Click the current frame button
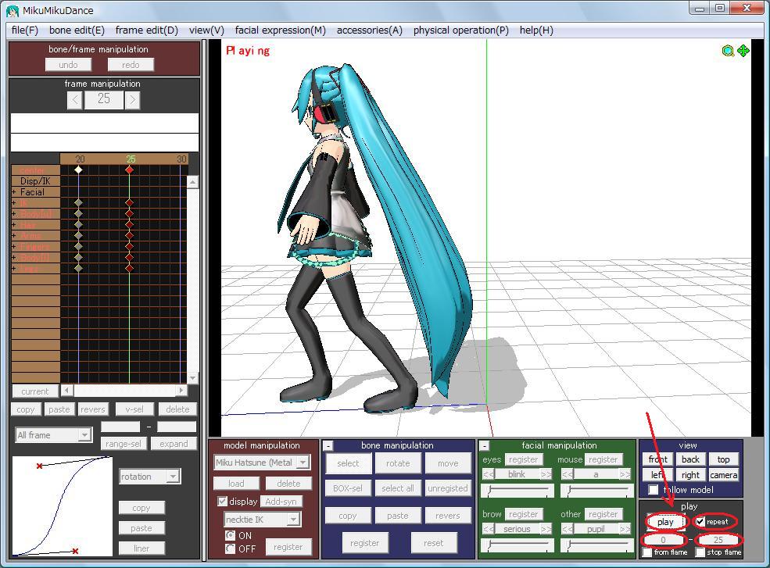The width and height of the screenshot is (770, 568). click(35, 391)
